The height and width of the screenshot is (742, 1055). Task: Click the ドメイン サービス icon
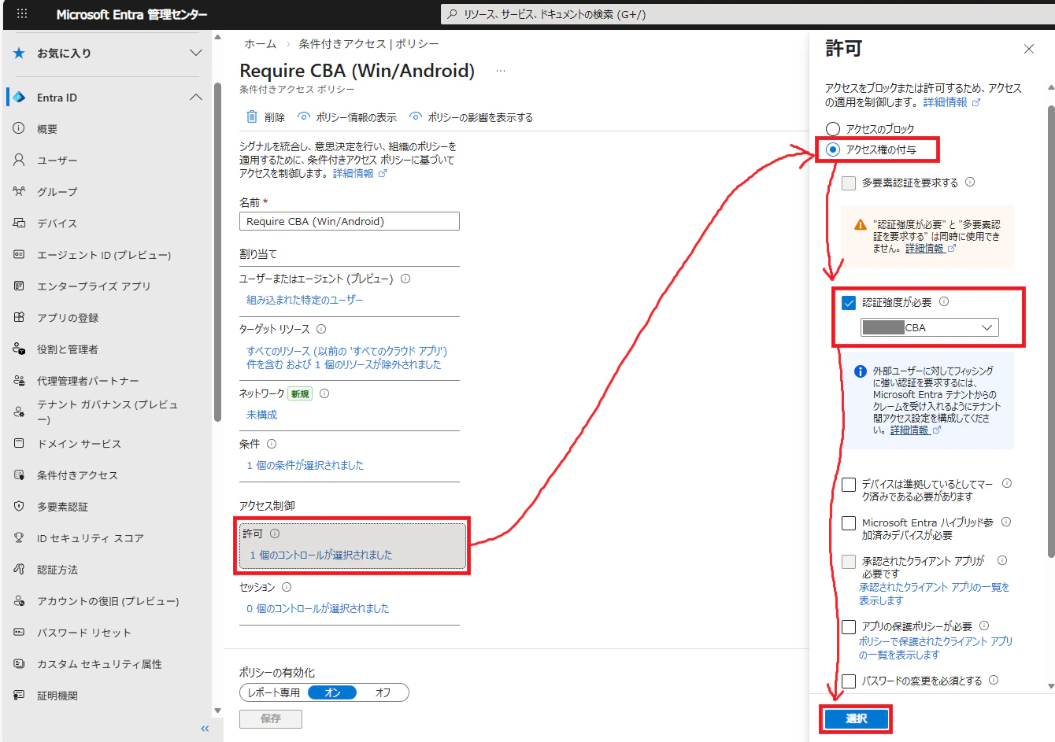click(19, 443)
